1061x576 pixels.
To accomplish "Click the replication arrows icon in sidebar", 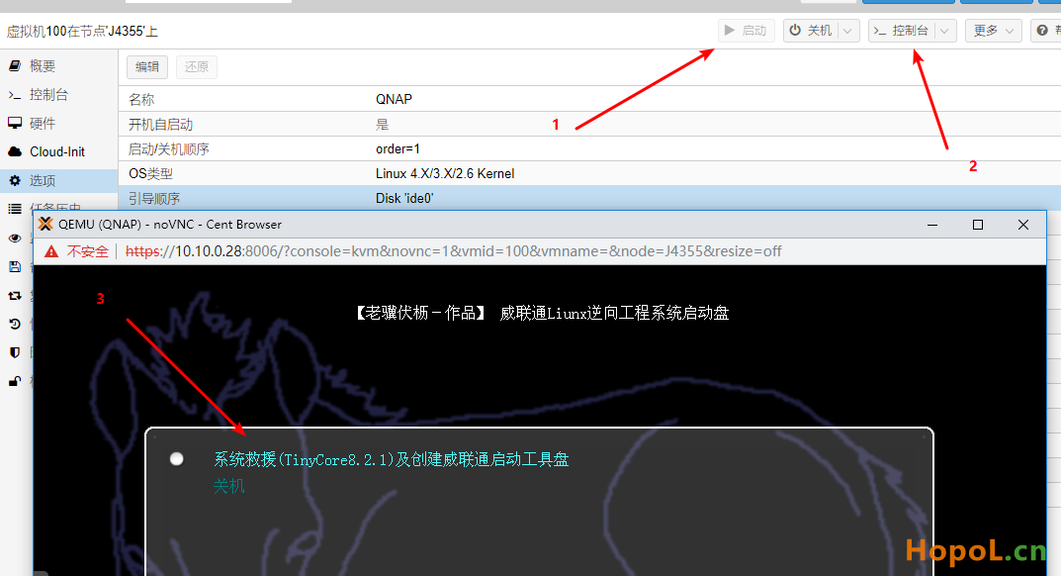I will click(14, 296).
